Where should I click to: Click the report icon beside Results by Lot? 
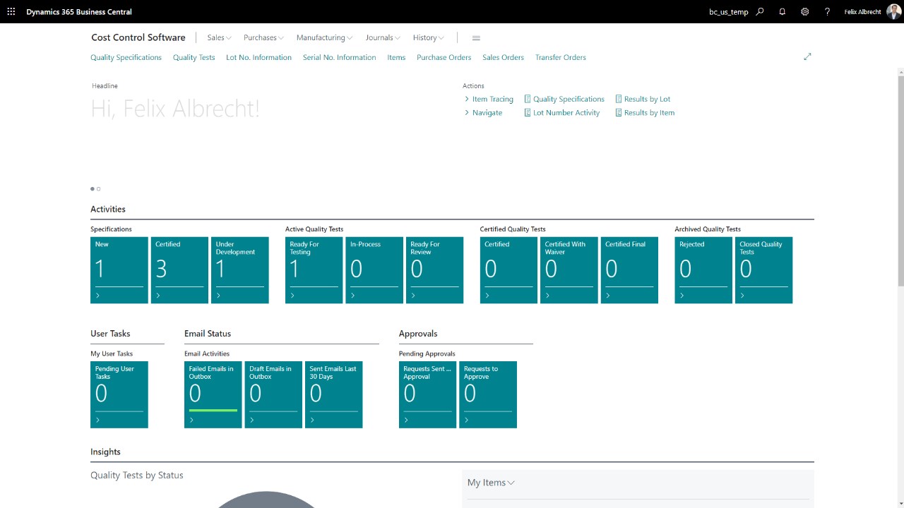[x=619, y=99]
